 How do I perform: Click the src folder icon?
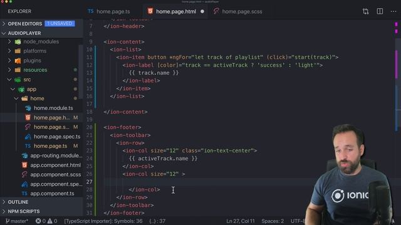point(18,79)
